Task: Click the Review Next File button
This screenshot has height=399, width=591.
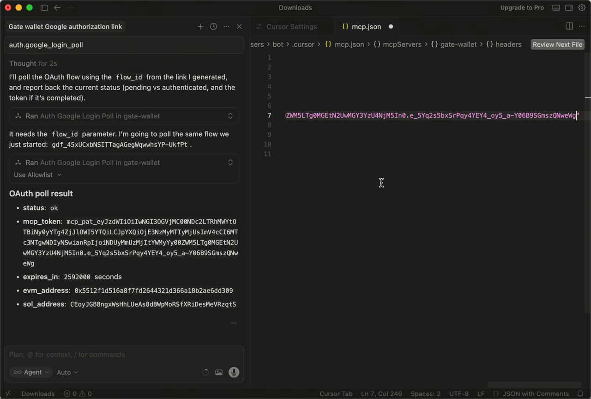Action: point(557,44)
